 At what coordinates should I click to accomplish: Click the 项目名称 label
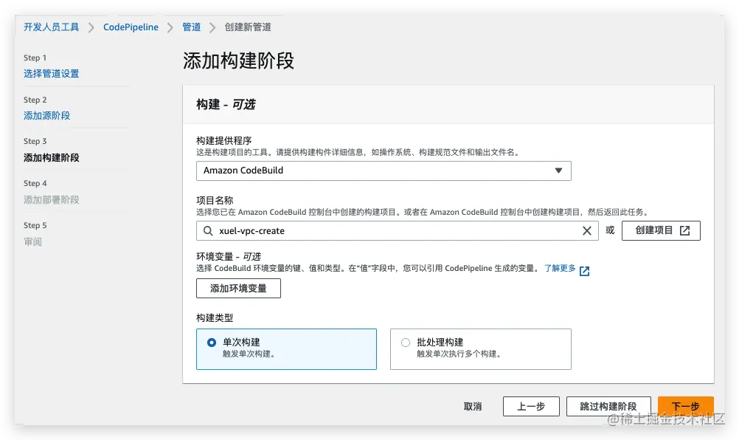[215, 200]
